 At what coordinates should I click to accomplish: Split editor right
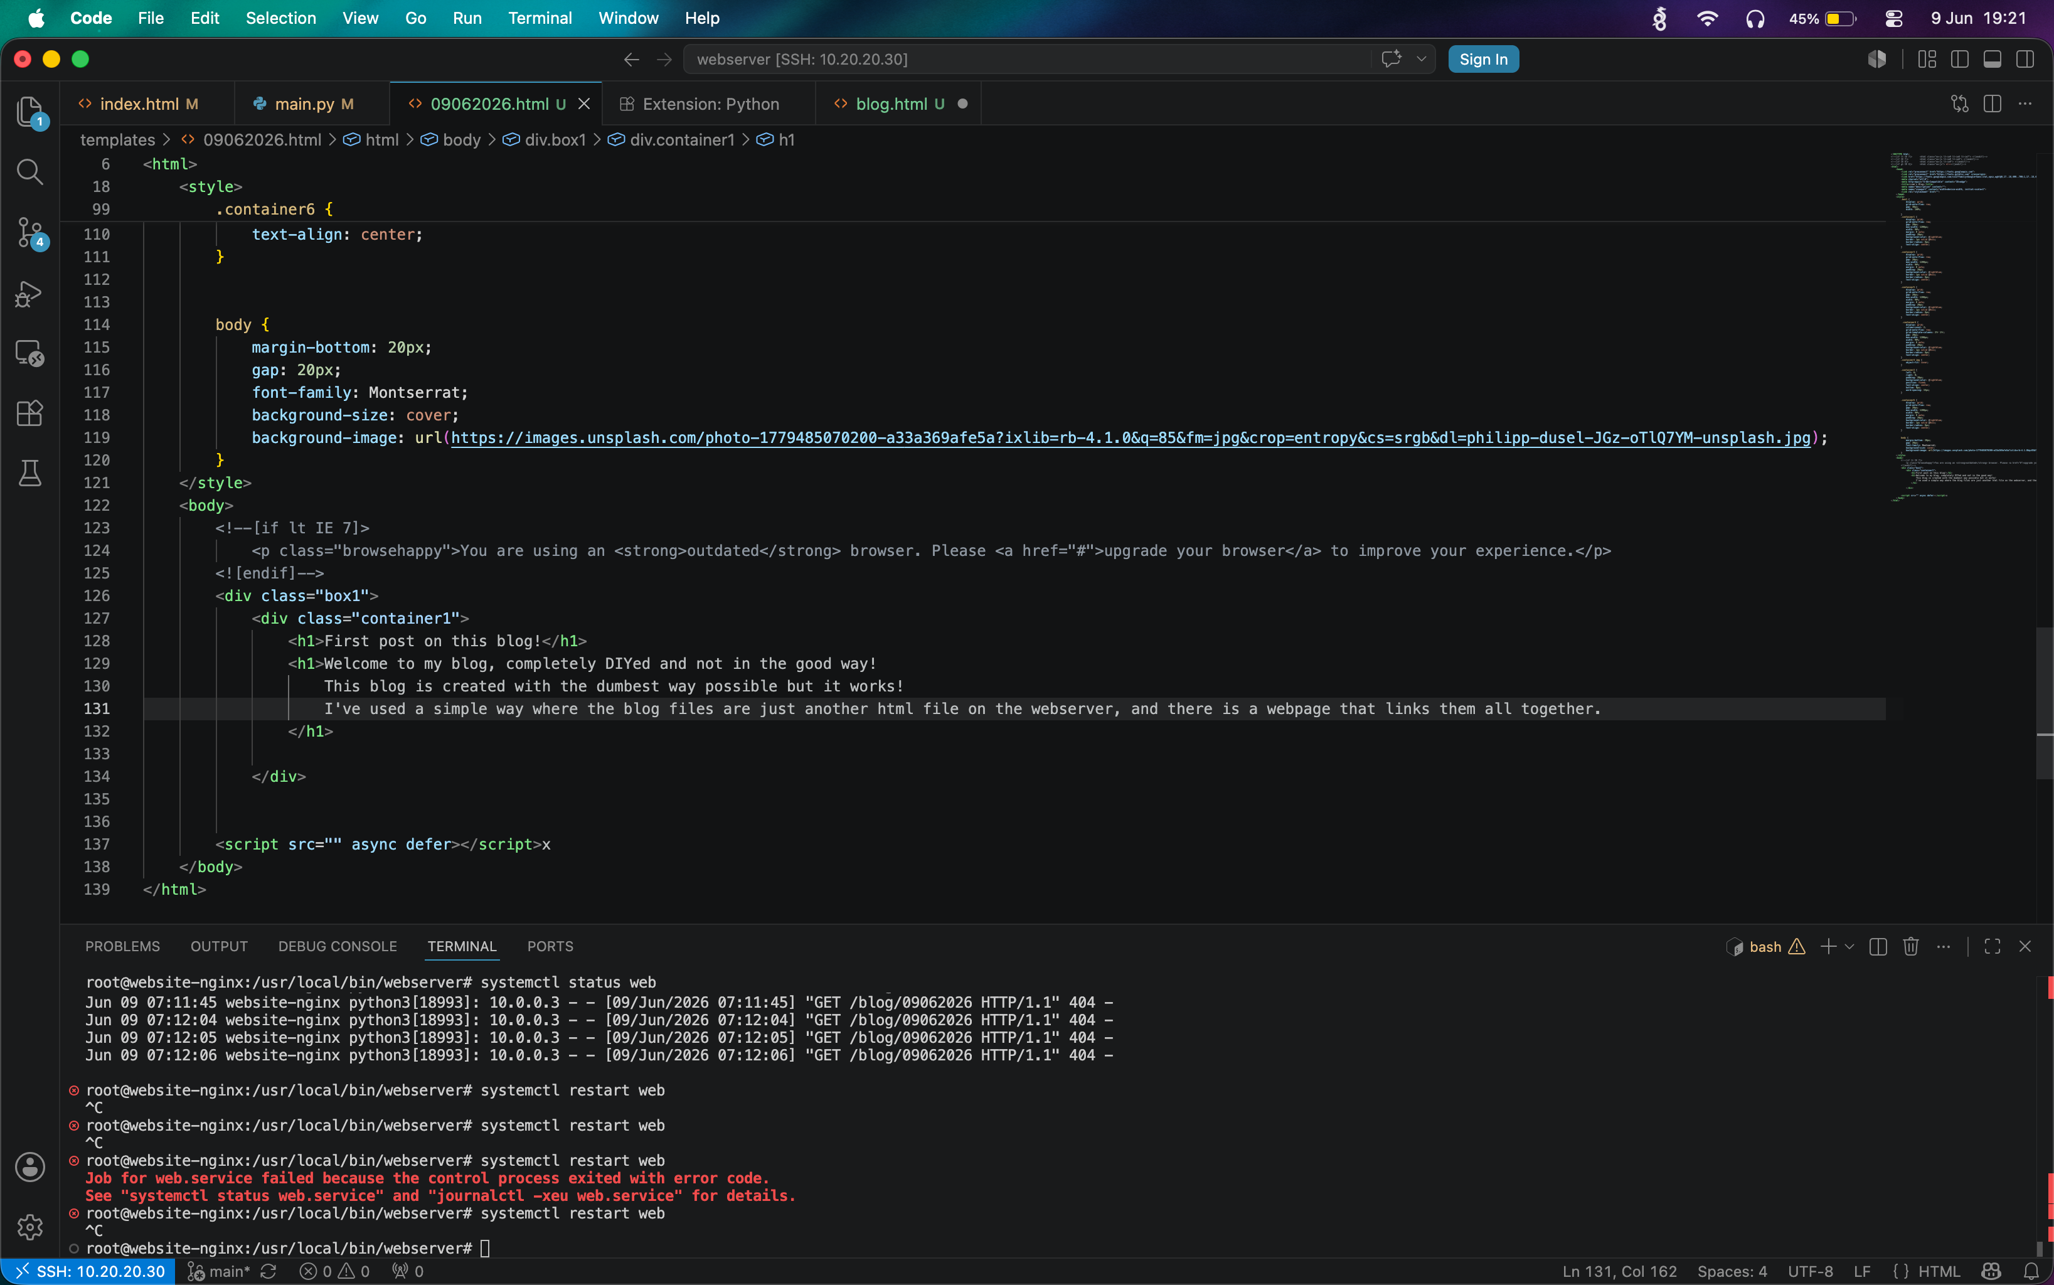[1992, 104]
